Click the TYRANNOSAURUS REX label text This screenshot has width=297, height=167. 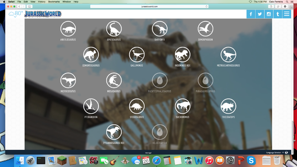(x=114, y=143)
